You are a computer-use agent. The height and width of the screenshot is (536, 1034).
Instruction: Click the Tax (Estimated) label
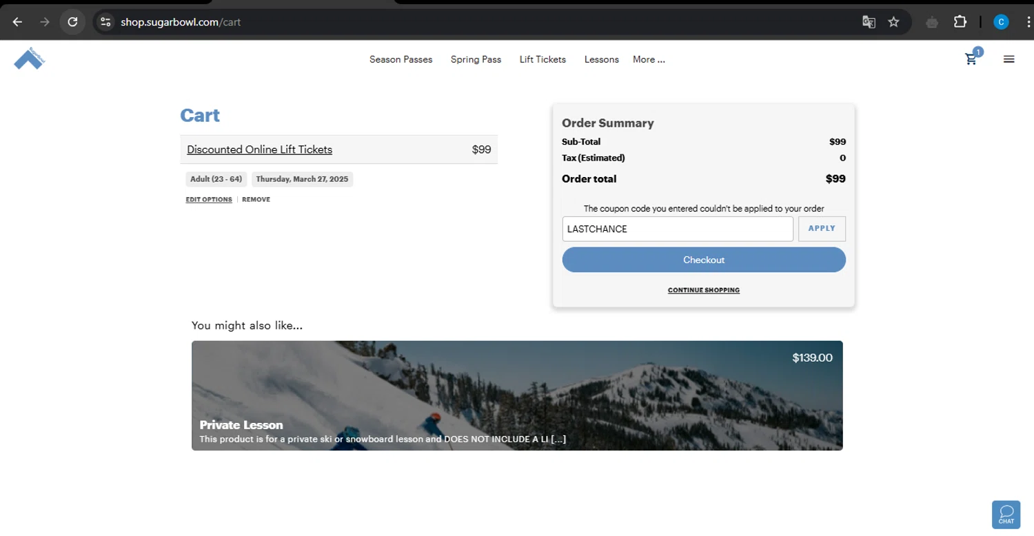point(594,158)
